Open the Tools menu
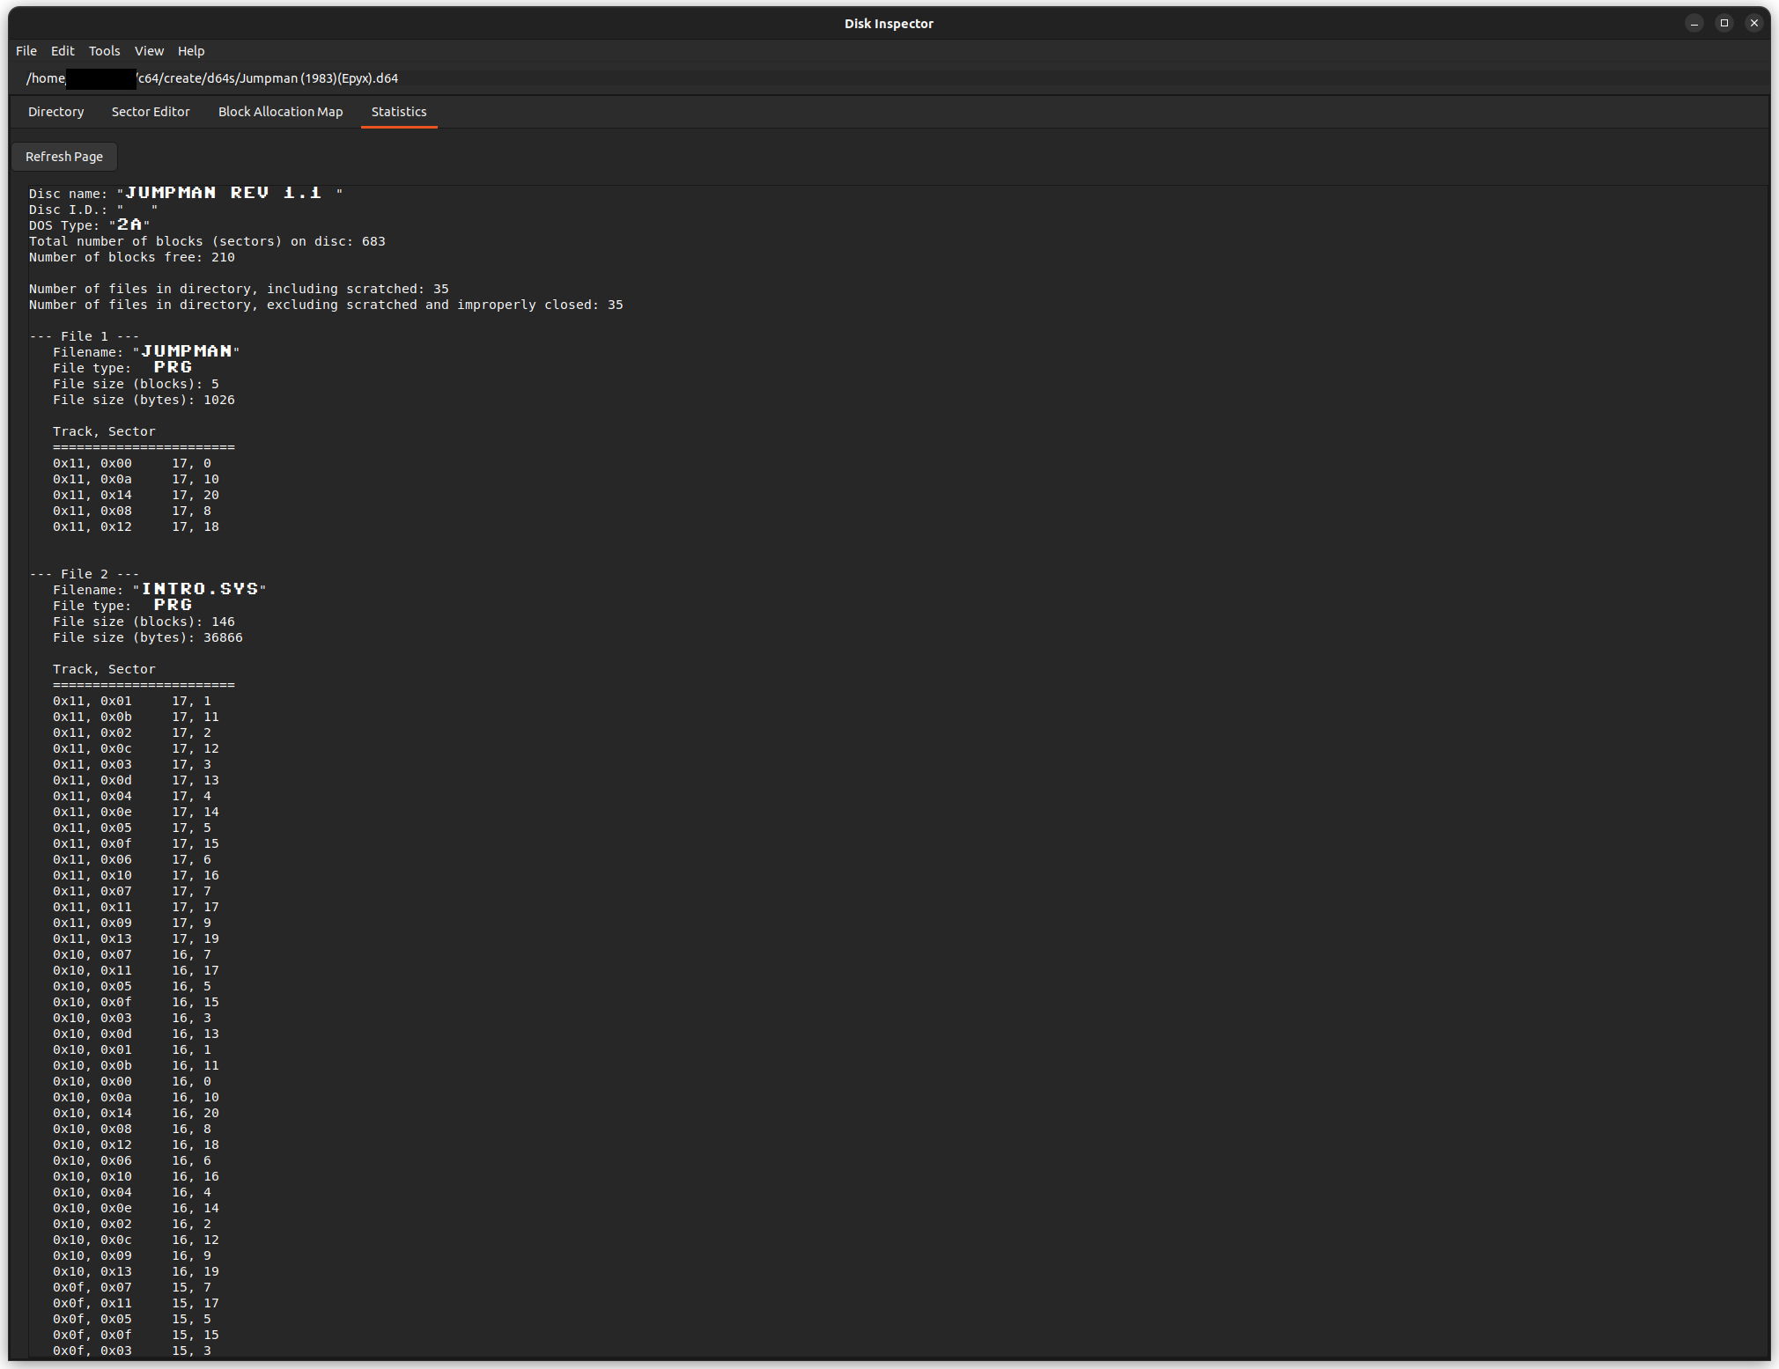 (x=104, y=51)
